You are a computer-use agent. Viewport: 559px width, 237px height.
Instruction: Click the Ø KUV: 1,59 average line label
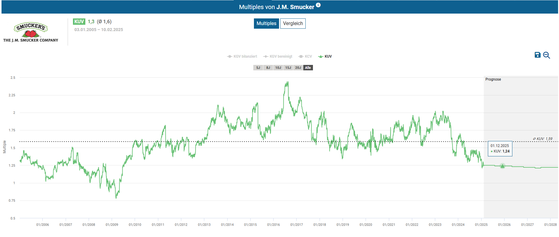click(543, 139)
